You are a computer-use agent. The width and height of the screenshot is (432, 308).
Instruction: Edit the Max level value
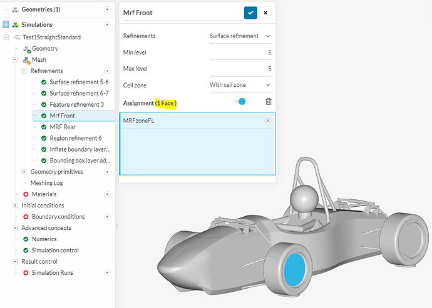[240, 69]
